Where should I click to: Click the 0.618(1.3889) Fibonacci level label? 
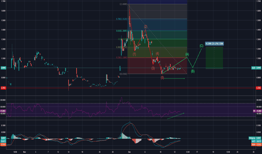pyautogui.click(x=121, y=31)
